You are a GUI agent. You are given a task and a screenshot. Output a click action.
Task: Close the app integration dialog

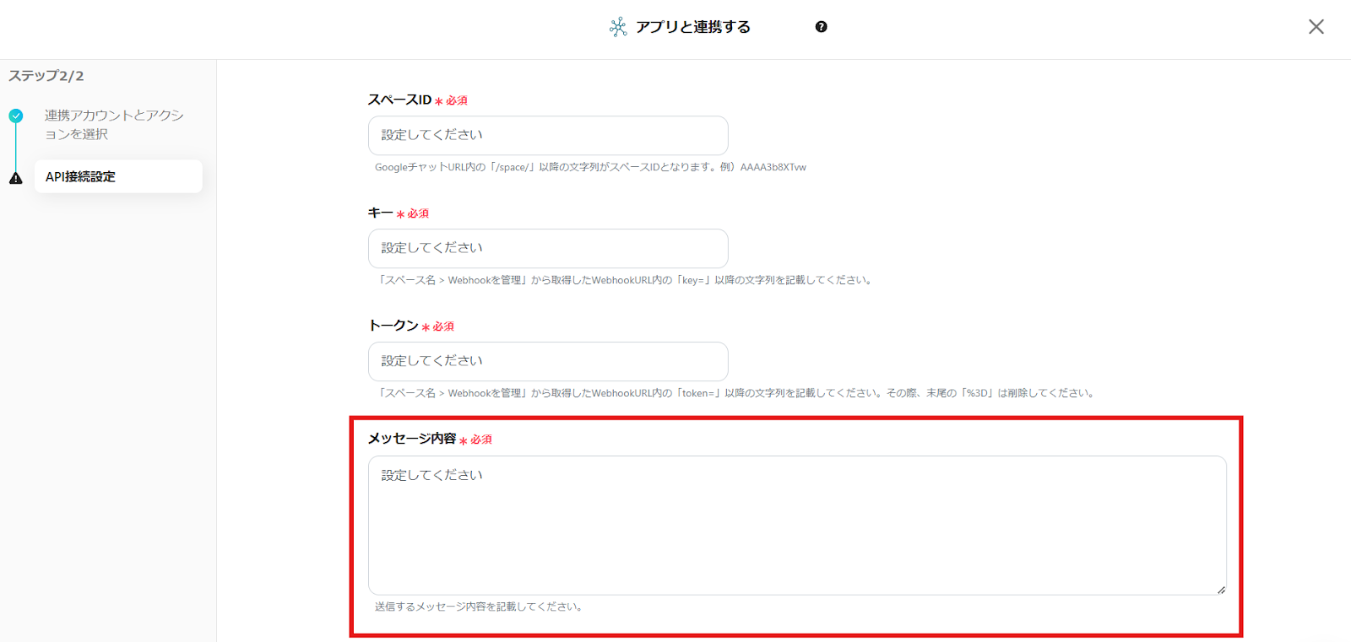pos(1316,27)
